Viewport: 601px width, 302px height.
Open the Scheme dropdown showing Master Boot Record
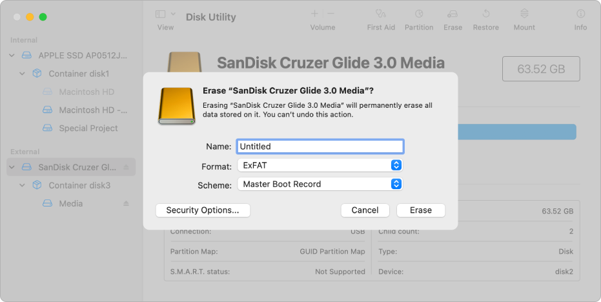coord(320,184)
